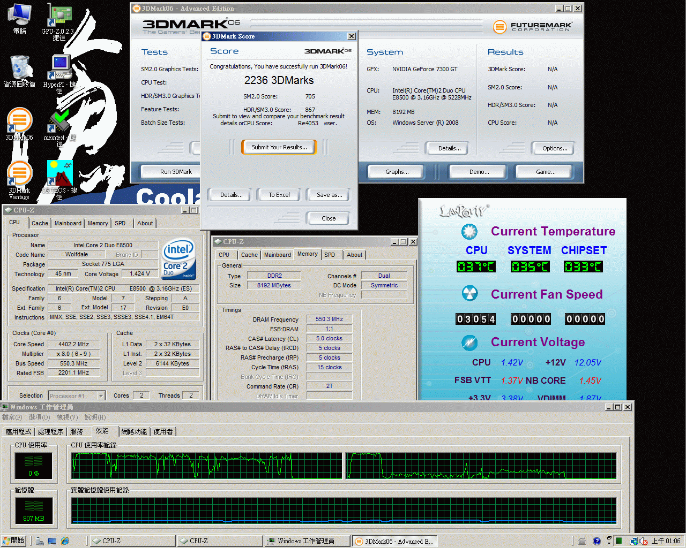This screenshot has height=548, width=686.
Task: Switch to Services tab in Task Manager
Action: tap(77, 431)
